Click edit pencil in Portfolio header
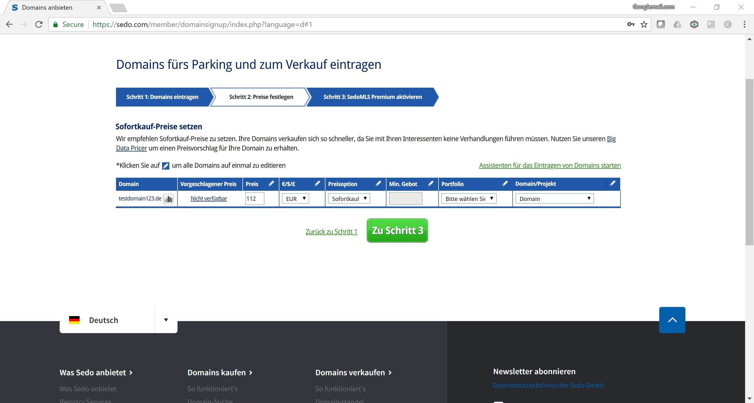754x403 pixels. 505,183
